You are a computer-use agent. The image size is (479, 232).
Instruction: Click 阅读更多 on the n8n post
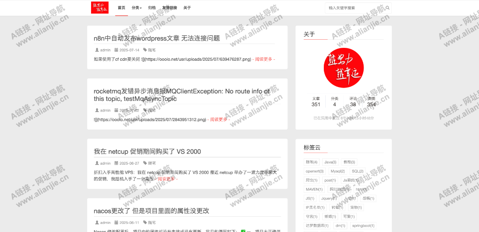click(263, 59)
